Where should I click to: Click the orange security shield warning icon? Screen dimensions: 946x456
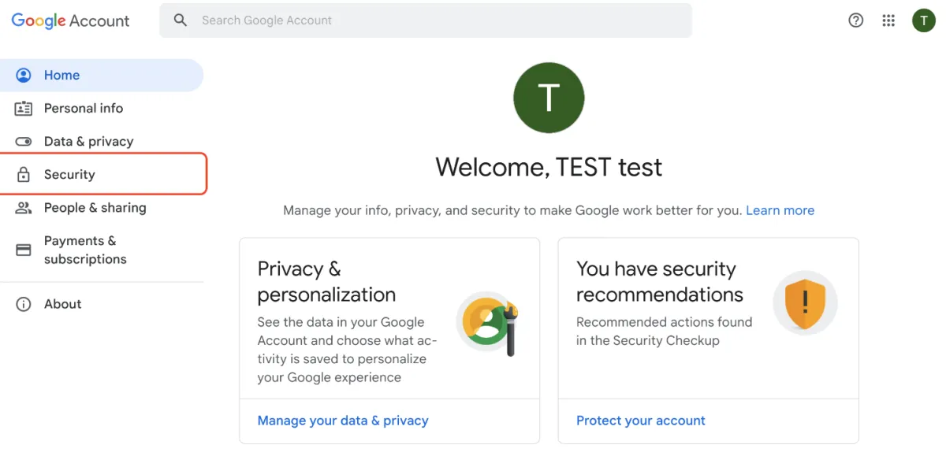[805, 303]
